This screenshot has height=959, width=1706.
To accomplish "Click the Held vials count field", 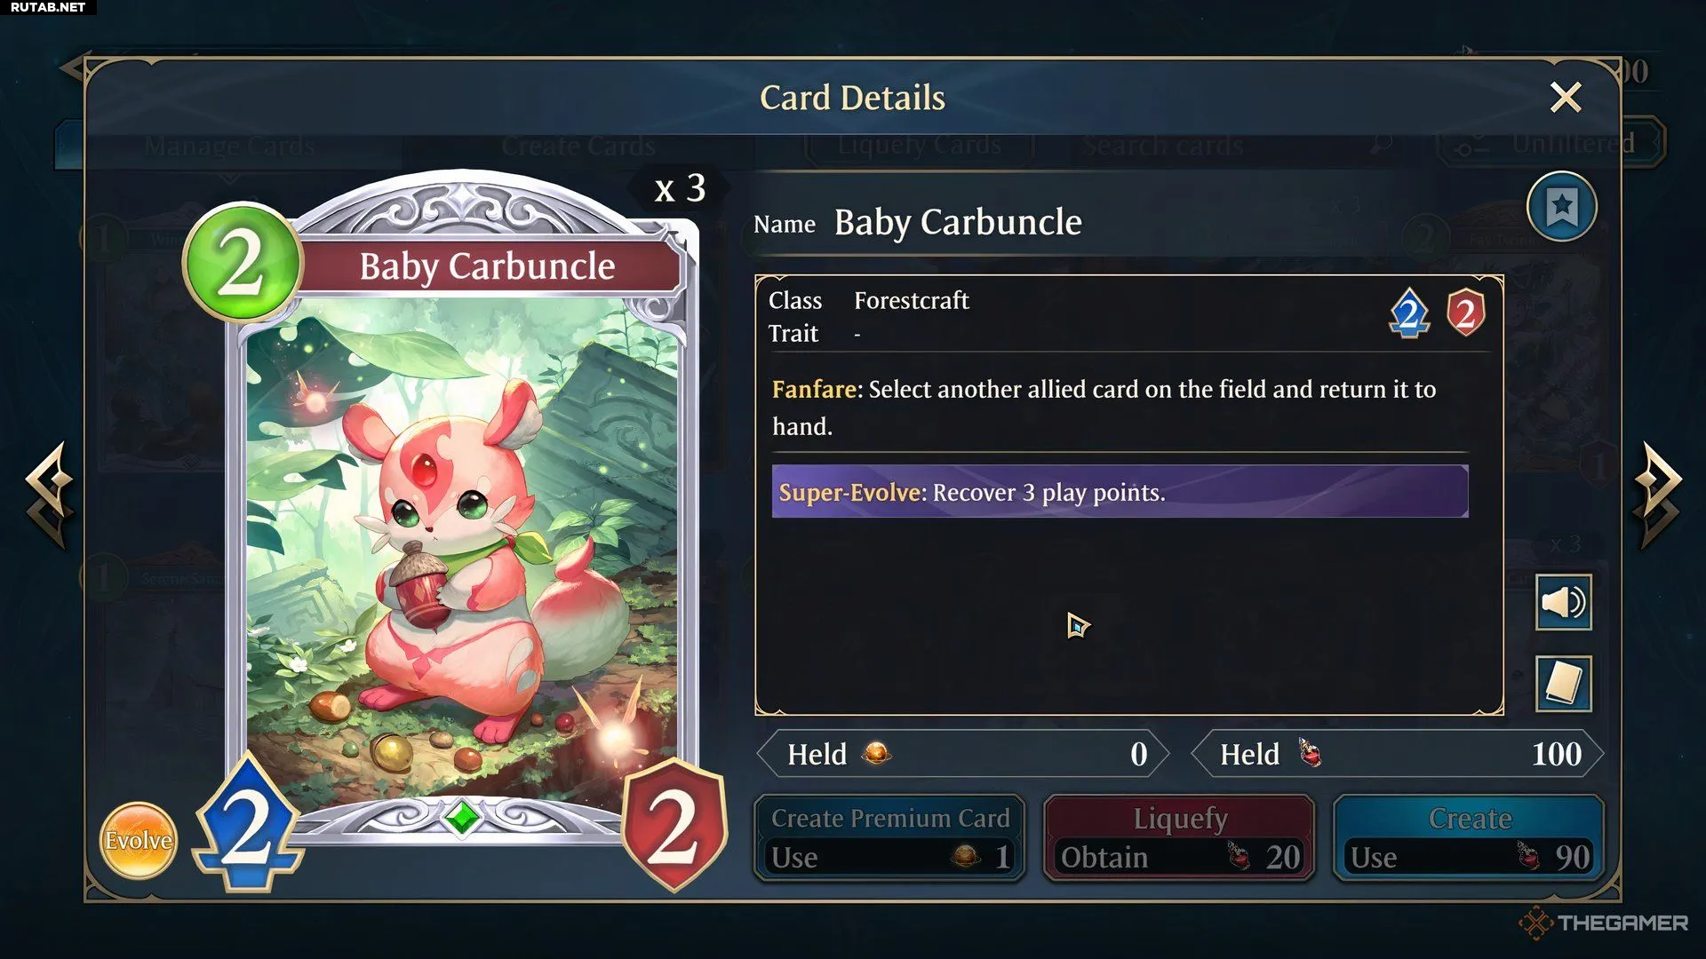I will pos(1397,754).
